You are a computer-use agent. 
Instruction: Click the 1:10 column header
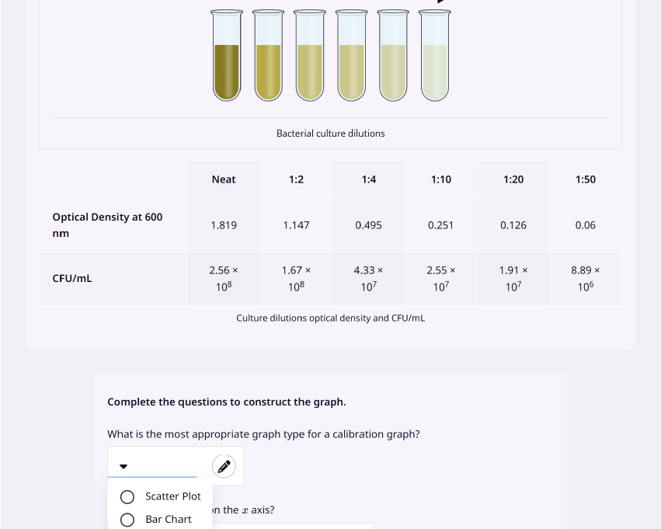point(441,179)
